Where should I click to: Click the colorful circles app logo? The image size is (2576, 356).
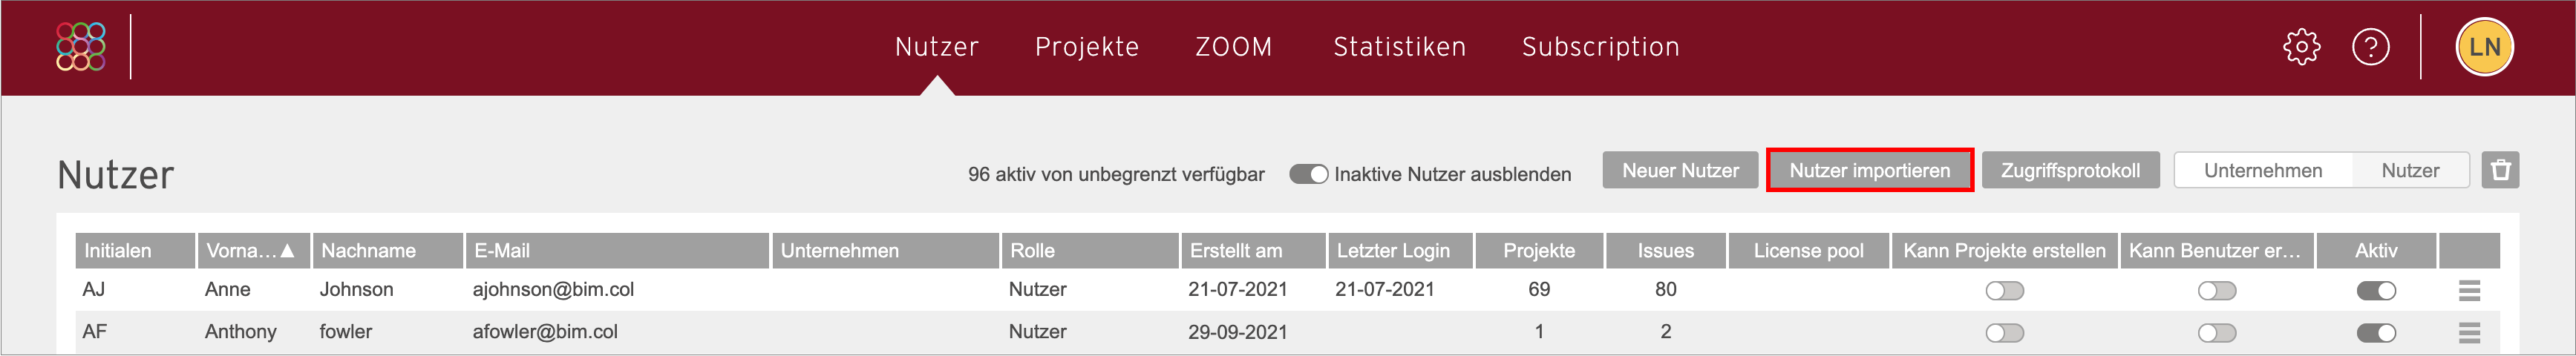(x=81, y=47)
